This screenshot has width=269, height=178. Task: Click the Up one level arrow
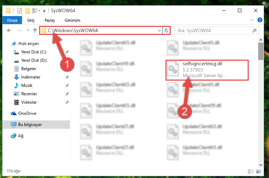35,30
